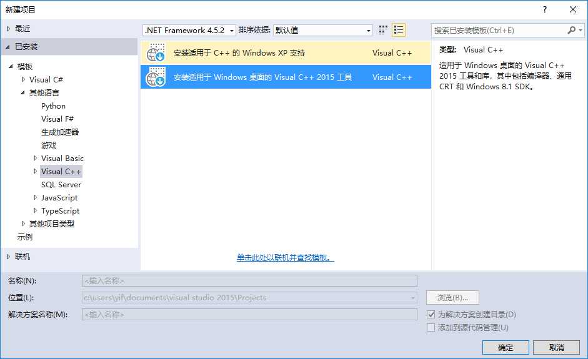Select 示例 in the tree
The image size is (588, 359).
25,237
